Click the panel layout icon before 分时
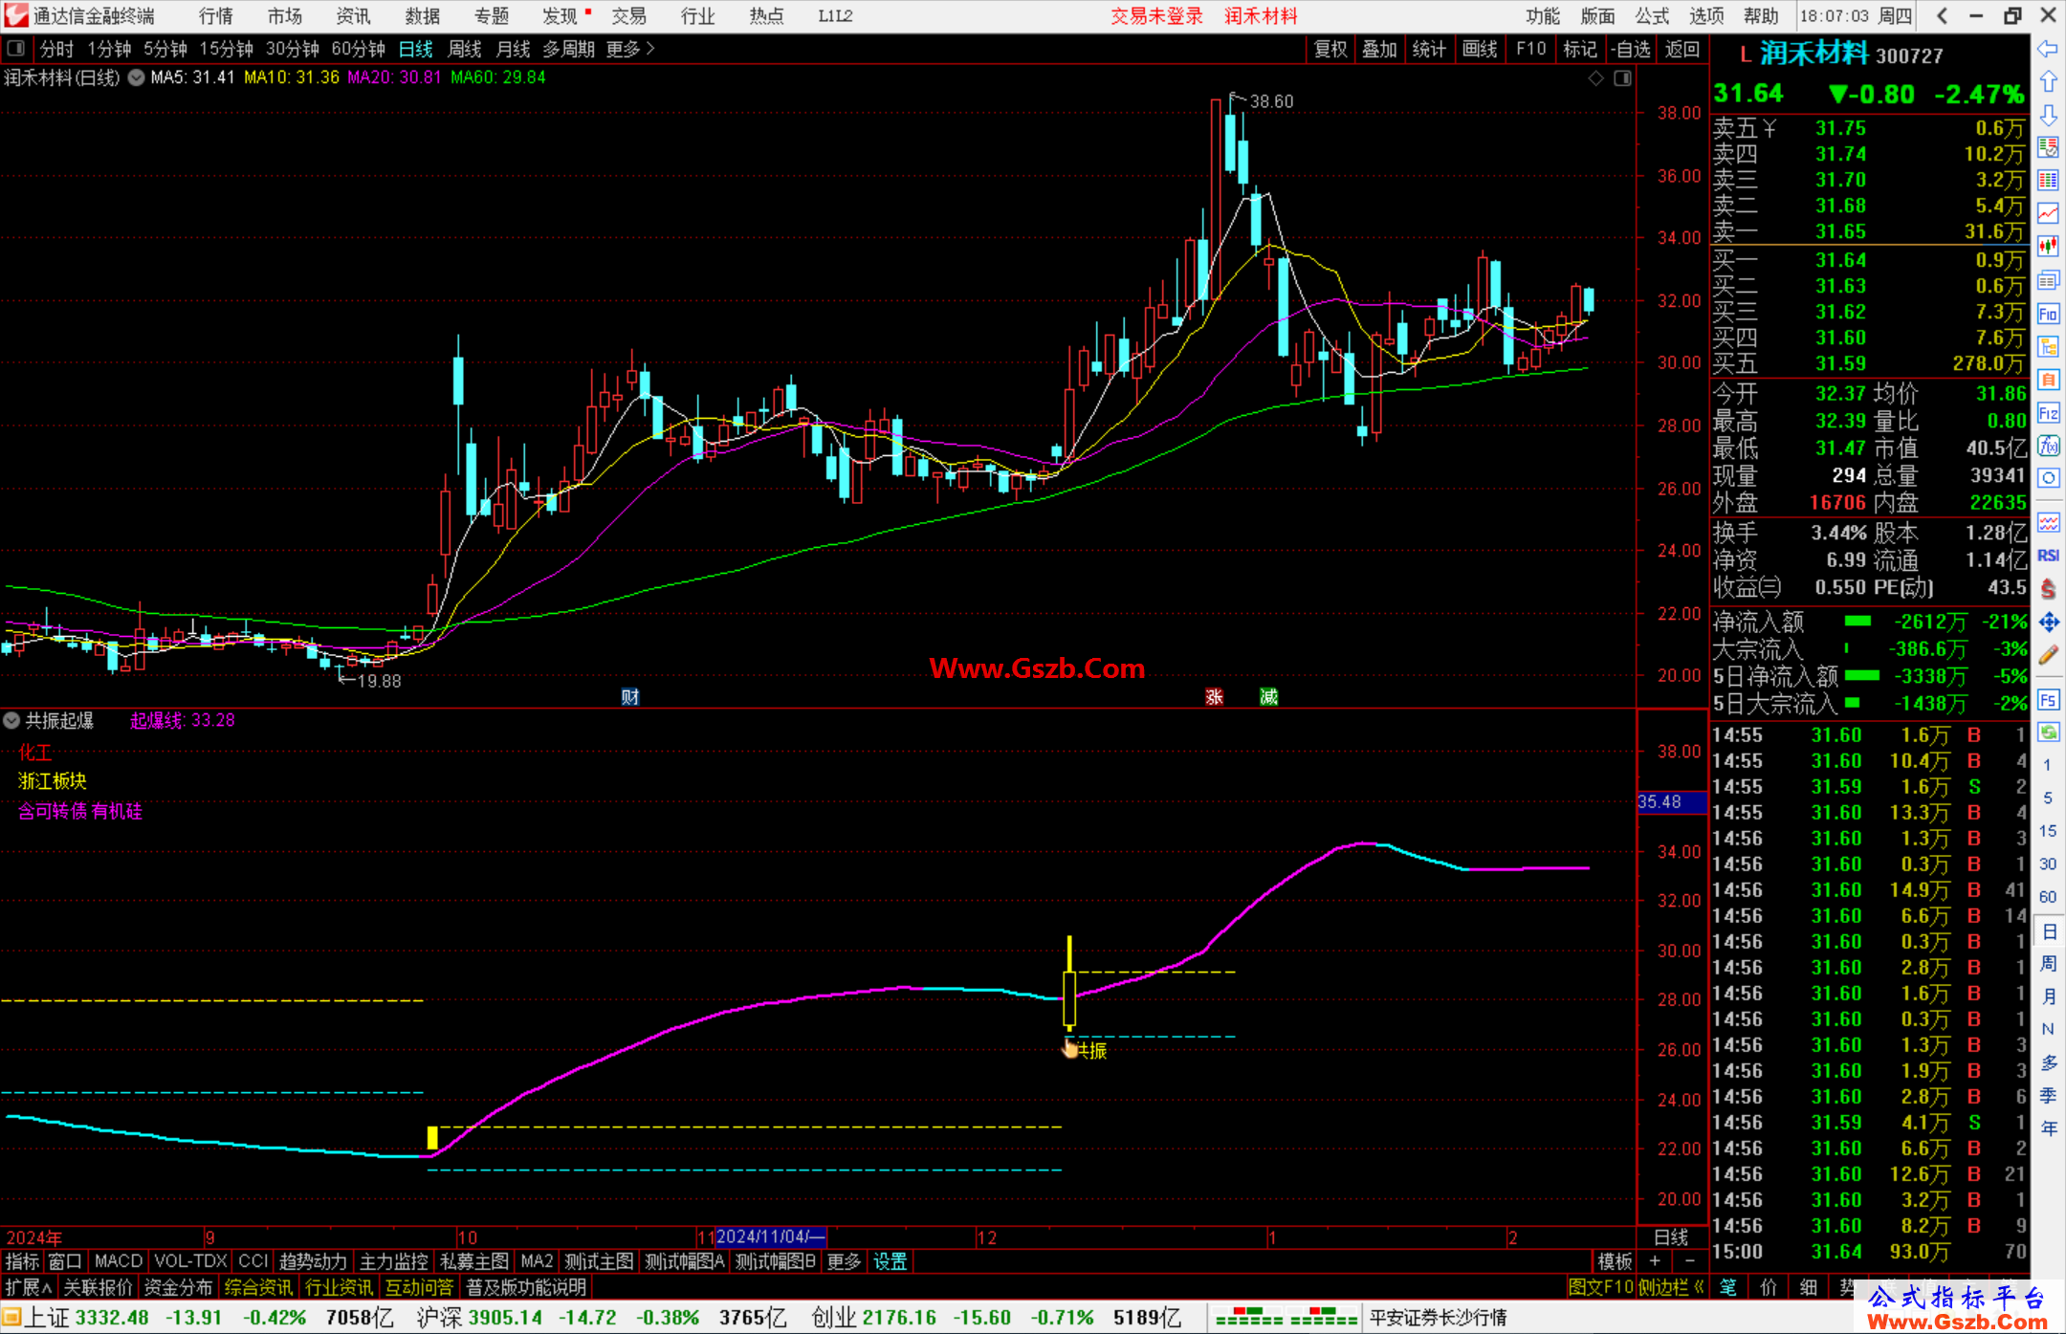2066x1334 pixels. point(16,49)
